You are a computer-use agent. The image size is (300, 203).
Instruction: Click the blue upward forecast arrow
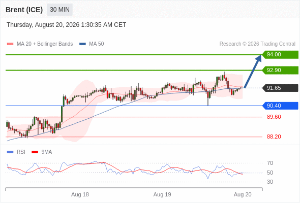tap(253, 72)
